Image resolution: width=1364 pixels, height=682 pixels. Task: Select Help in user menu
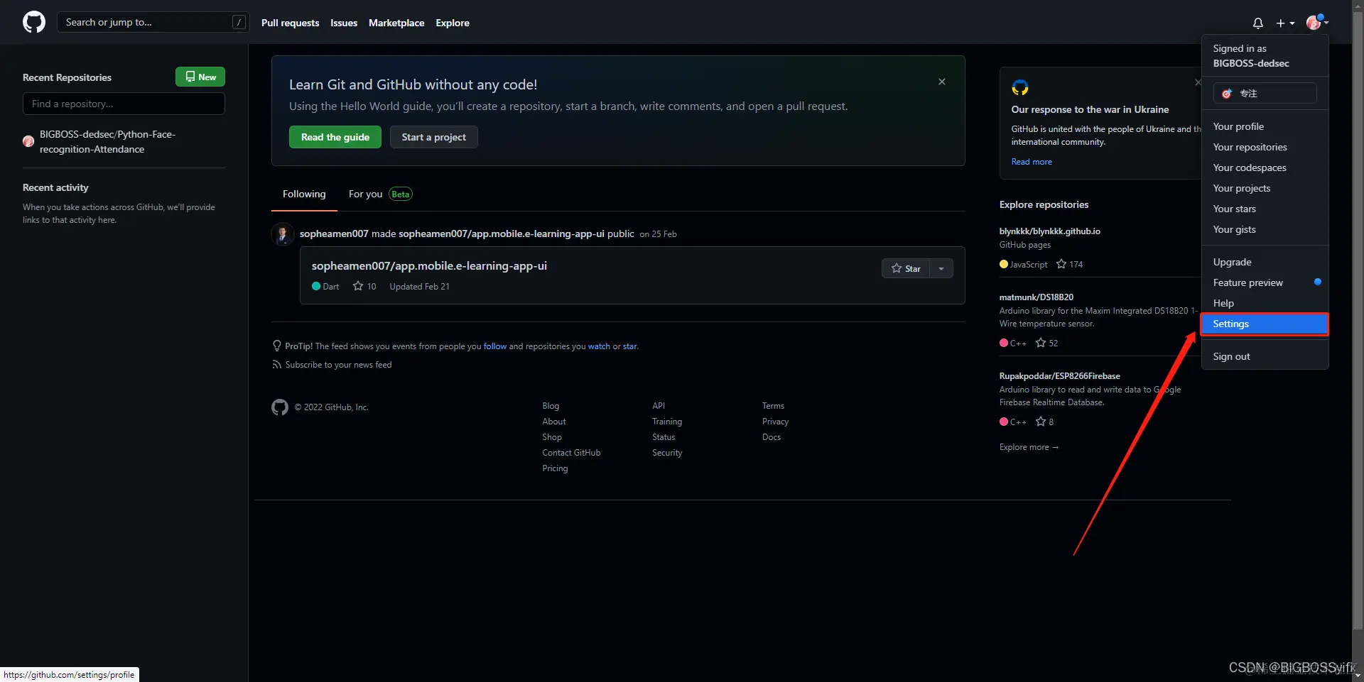[1265, 303]
